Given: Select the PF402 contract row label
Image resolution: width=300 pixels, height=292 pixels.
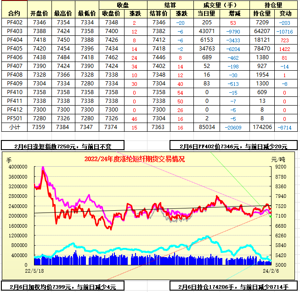Looking at the screenshot, I should click(x=15, y=22).
